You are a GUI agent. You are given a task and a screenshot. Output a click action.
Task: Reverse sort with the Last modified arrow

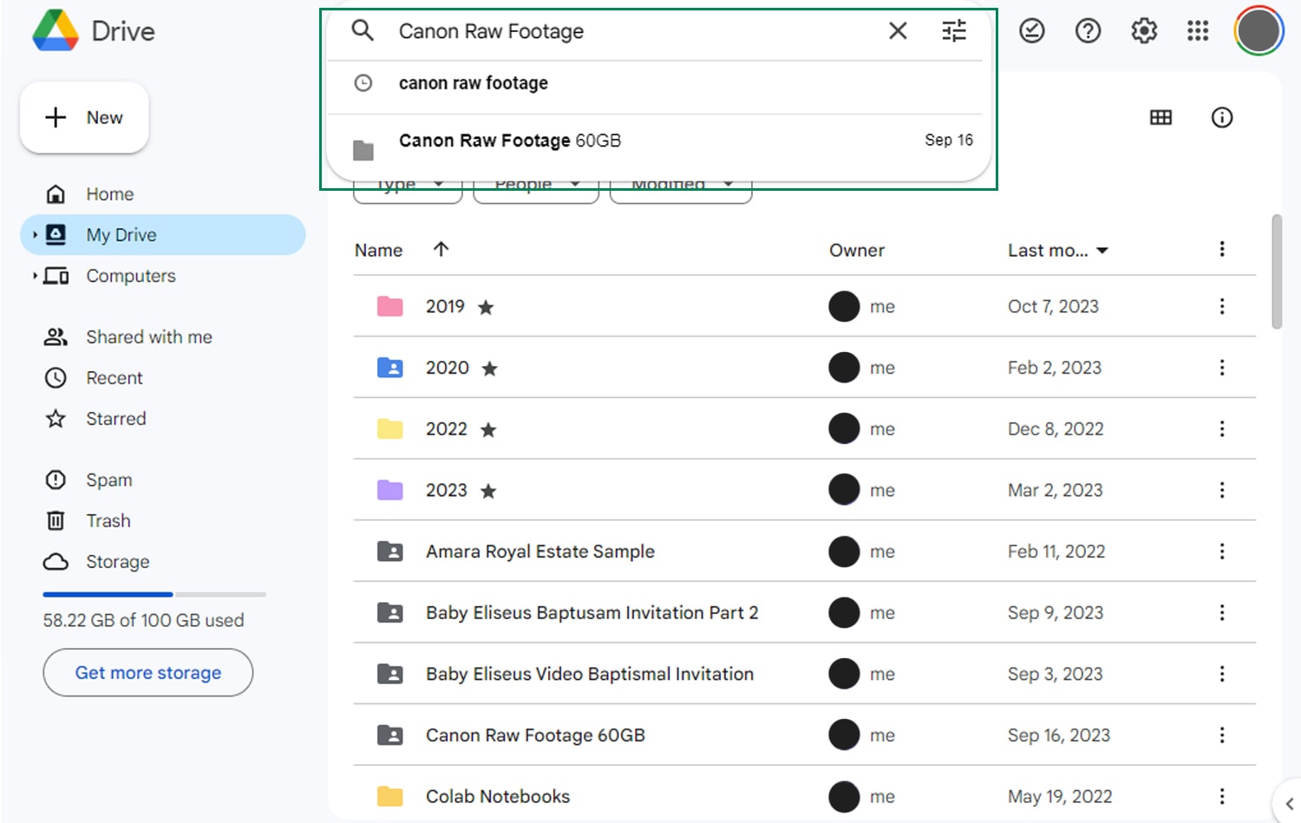pyautogui.click(x=1102, y=250)
